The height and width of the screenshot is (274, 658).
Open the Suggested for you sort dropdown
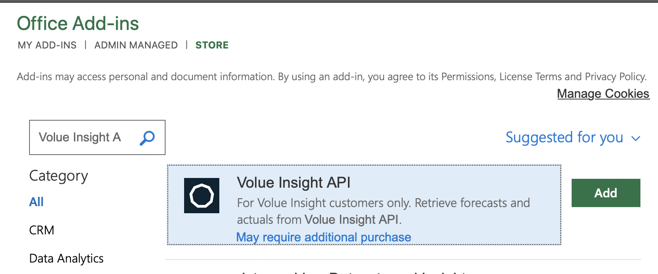click(x=573, y=137)
